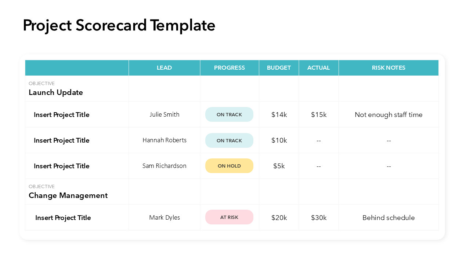Select the RISK NOTES column header
This screenshot has width=470, height=264.
click(388, 68)
